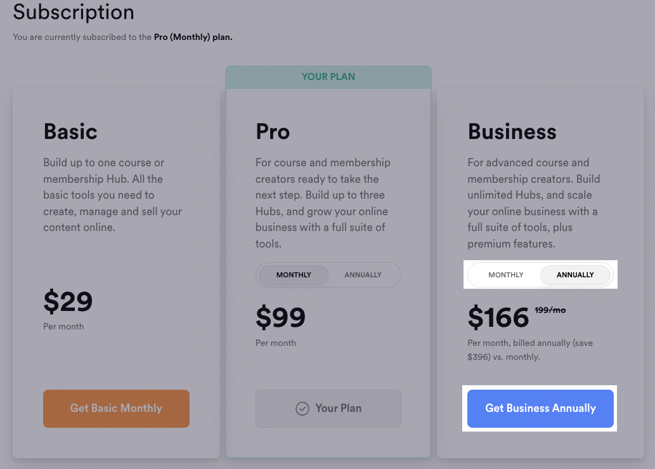Click the $166 Business price
Image resolution: width=655 pixels, height=469 pixels.
pyautogui.click(x=499, y=317)
